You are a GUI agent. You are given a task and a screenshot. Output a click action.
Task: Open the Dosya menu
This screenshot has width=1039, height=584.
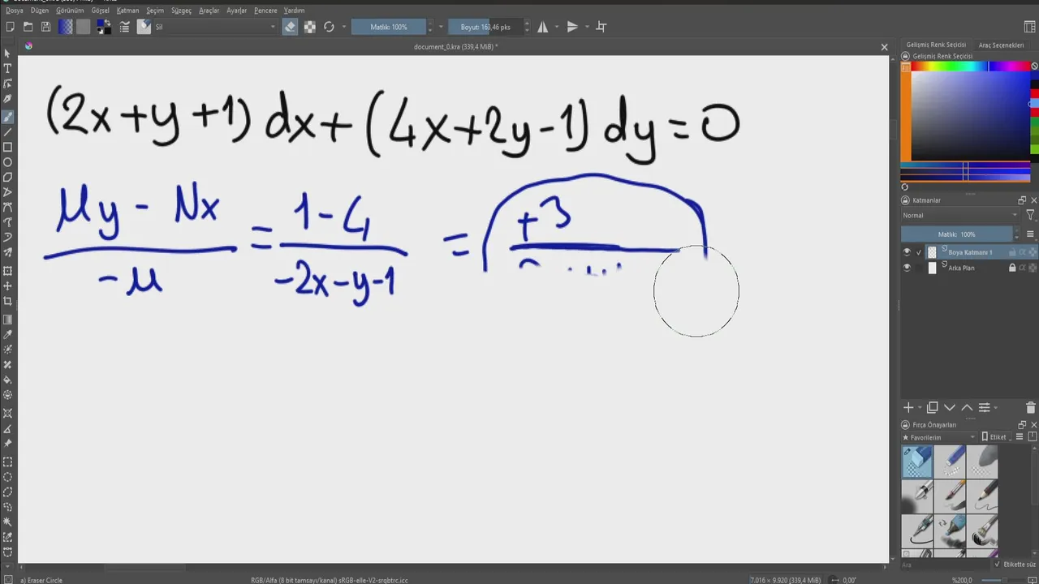tap(15, 11)
